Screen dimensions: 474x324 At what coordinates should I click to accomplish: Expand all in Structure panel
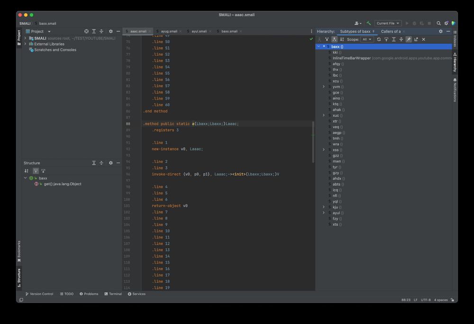[94, 163]
